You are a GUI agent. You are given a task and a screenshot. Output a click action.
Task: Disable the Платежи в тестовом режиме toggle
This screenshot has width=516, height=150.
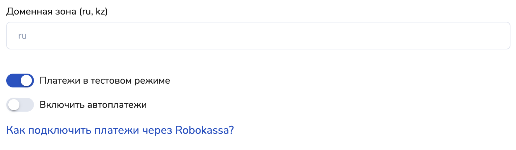[20, 81]
